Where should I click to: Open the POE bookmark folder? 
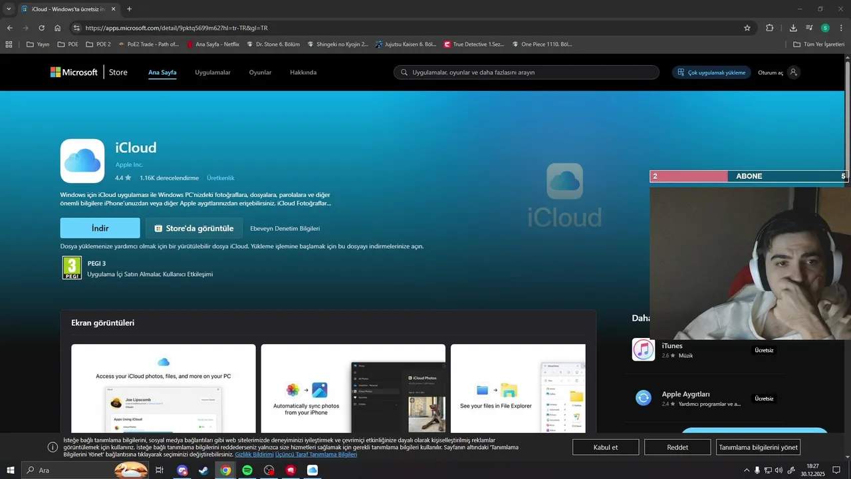pyautogui.click(x=68, y=45)
